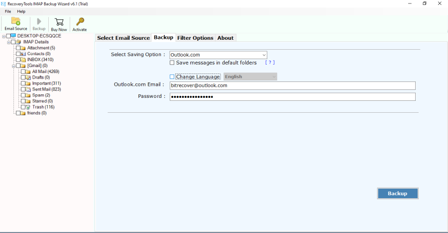
Task: Click the INBOX (3410) folder icon
Action: coord(23,60)
